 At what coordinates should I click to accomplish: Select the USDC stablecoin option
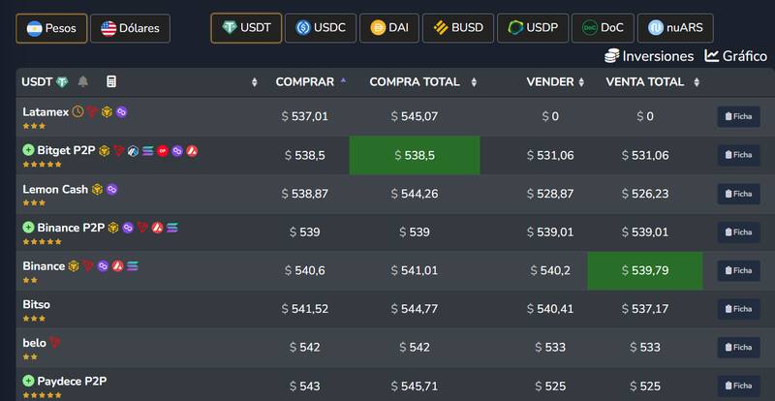click(321, 28)
